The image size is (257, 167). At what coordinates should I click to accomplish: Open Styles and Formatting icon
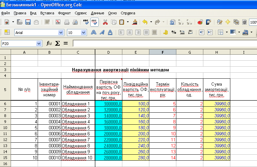[7, 32]
